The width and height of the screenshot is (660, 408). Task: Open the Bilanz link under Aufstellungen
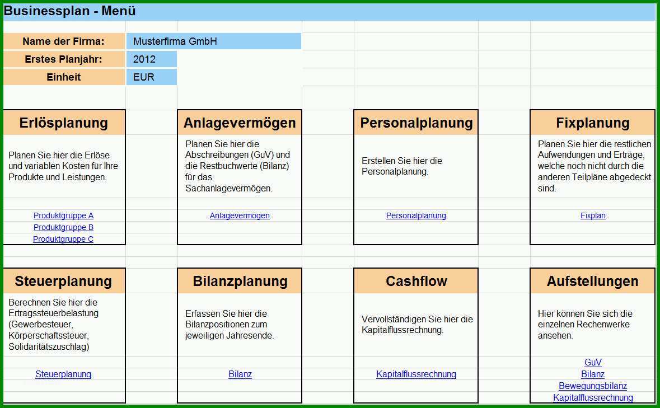coord(593,374)
